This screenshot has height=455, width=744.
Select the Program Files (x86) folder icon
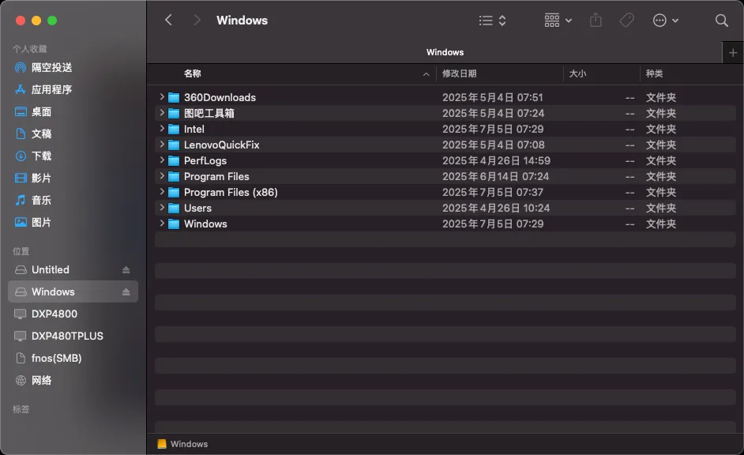pyautogui.click(x=174, y=192)
